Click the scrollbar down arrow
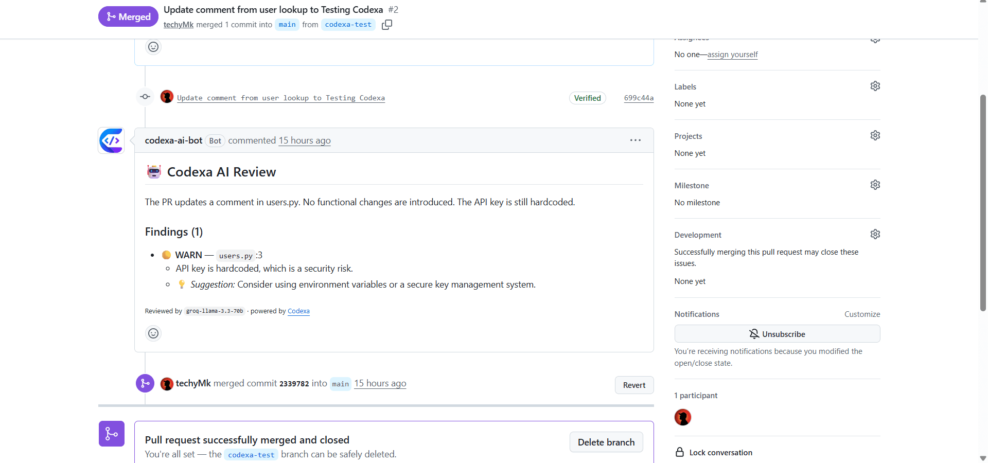The width and height of the screenshot is (988, 463). [x=983, y=458]
